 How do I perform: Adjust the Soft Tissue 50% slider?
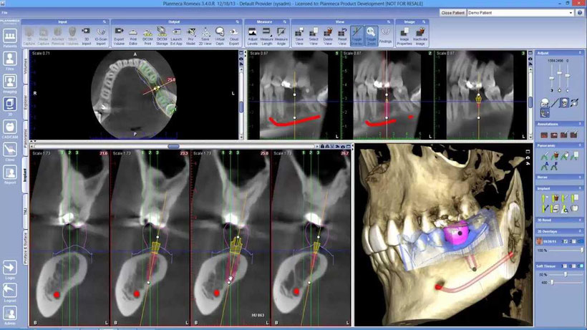coord(563,273)
